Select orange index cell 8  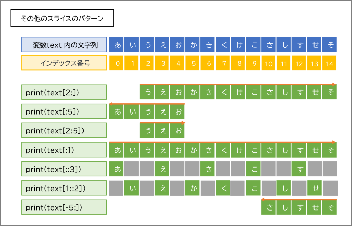coord(238,63)
